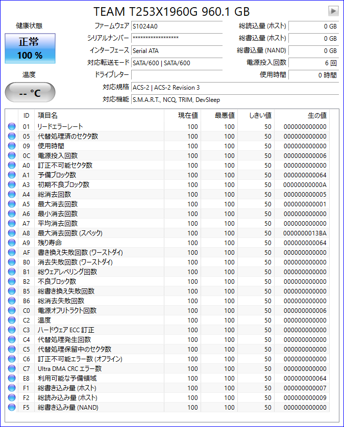This screenshot has width=344, height=427.
Task: Click the 項目名 column header
Action: pyautogui.click(x=100, y=116)
